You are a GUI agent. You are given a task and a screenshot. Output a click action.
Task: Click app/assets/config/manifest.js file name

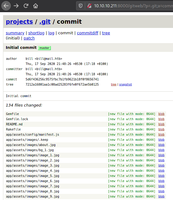click(x=33, y=134)
